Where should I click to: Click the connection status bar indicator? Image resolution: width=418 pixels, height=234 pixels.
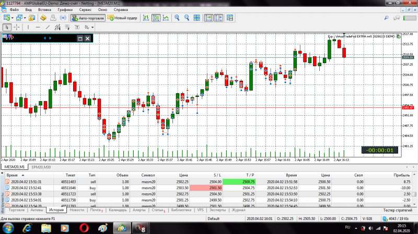(x=410, y=18)
